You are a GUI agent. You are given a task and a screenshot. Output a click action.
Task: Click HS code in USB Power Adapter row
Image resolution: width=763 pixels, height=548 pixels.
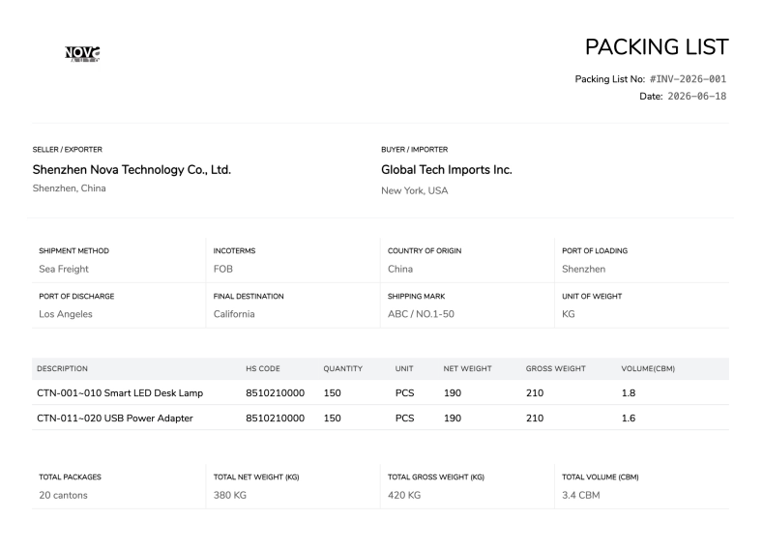(275, 418)
